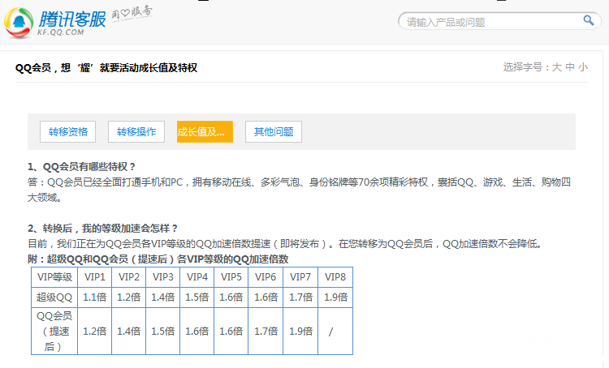This screenshot has width=609, height=368.
Task: Open the 其他问题 tab
Action: [274, 132]
